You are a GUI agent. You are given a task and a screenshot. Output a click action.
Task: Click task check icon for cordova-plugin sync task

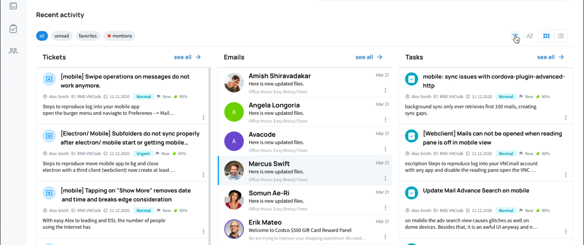[x=411, y=79]
